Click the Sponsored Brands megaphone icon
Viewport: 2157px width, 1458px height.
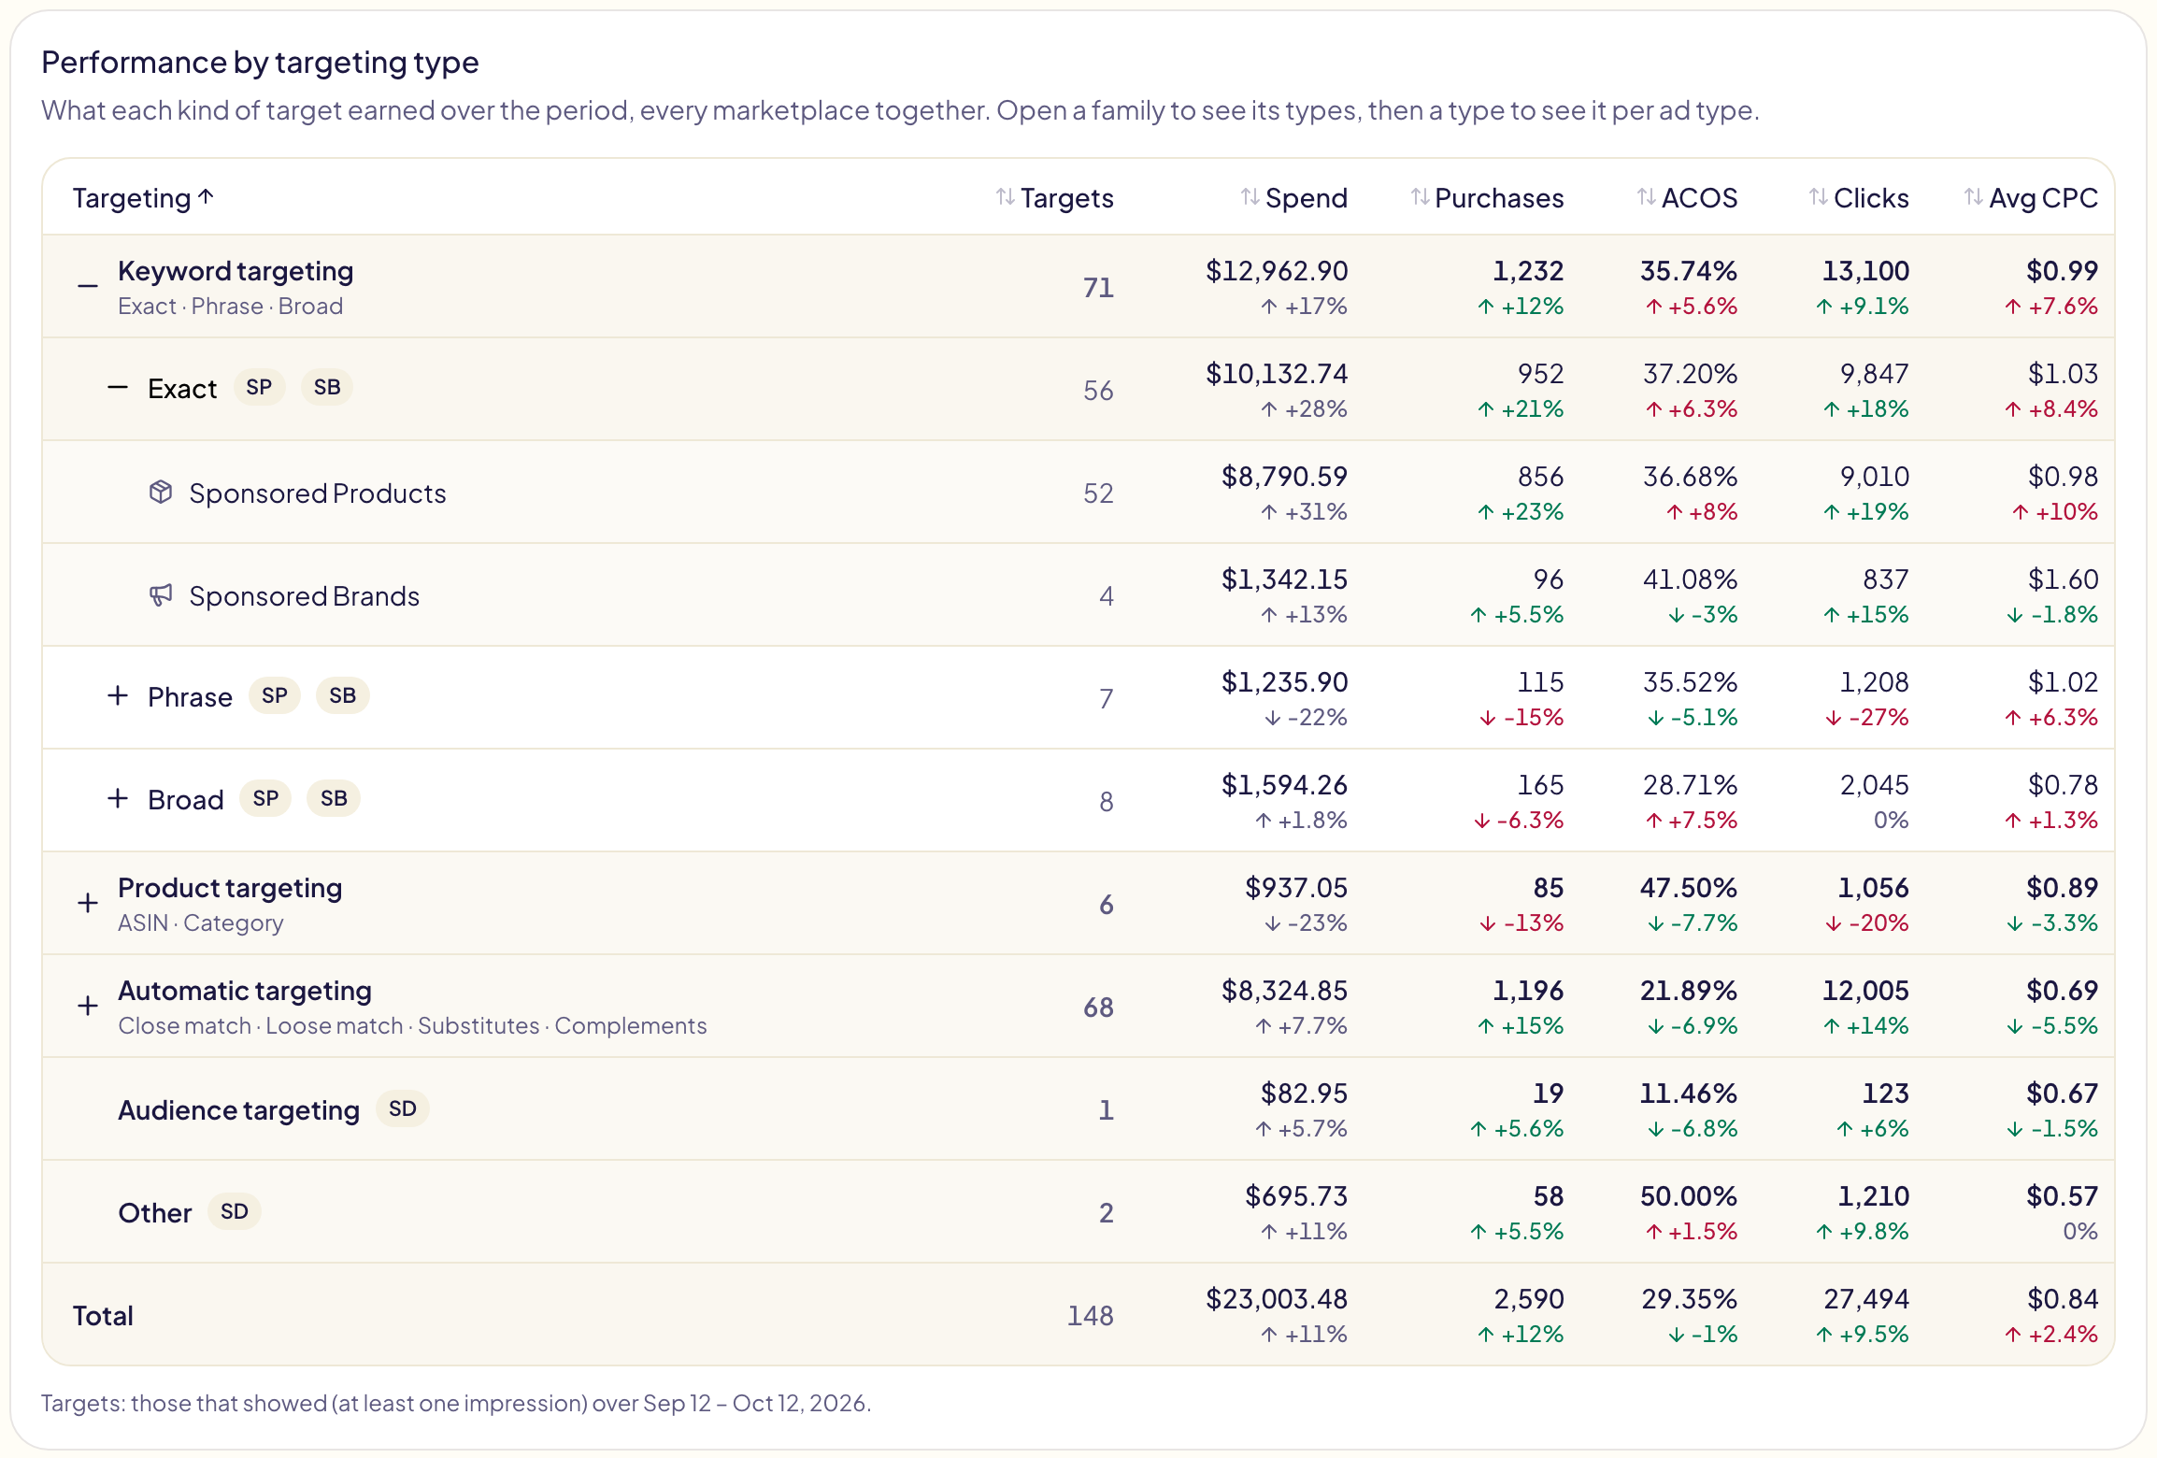(x=161, y=594)
